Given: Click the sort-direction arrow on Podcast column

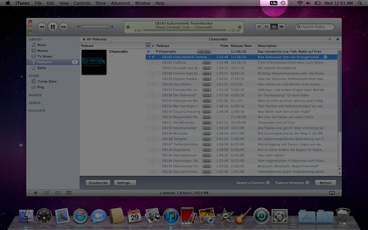Looking at the screenshot, I should pyautogui.click(x=148, y=46).
